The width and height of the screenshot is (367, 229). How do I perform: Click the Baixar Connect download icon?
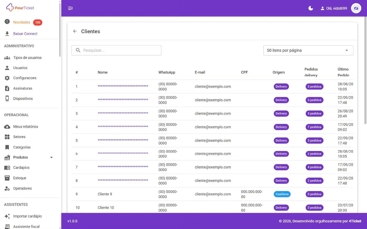pyautogui.click(x=7, y=34)
